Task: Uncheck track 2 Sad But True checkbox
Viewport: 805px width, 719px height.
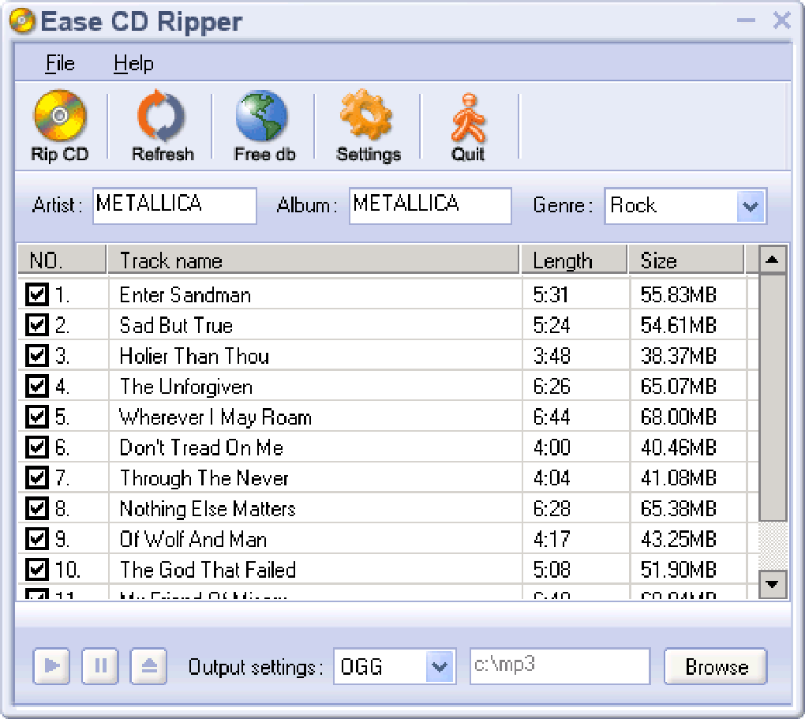Action: point(37,325)
